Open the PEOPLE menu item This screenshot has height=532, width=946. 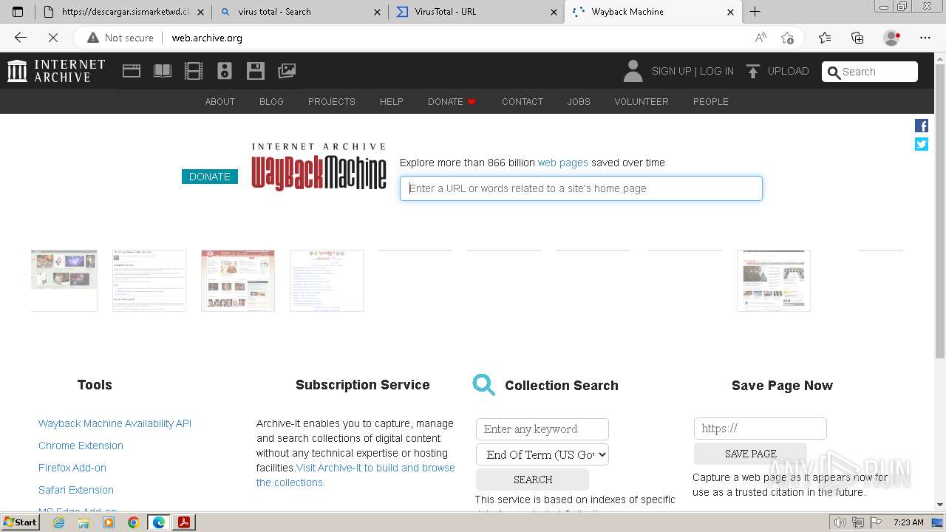click(x=711, y=102)
